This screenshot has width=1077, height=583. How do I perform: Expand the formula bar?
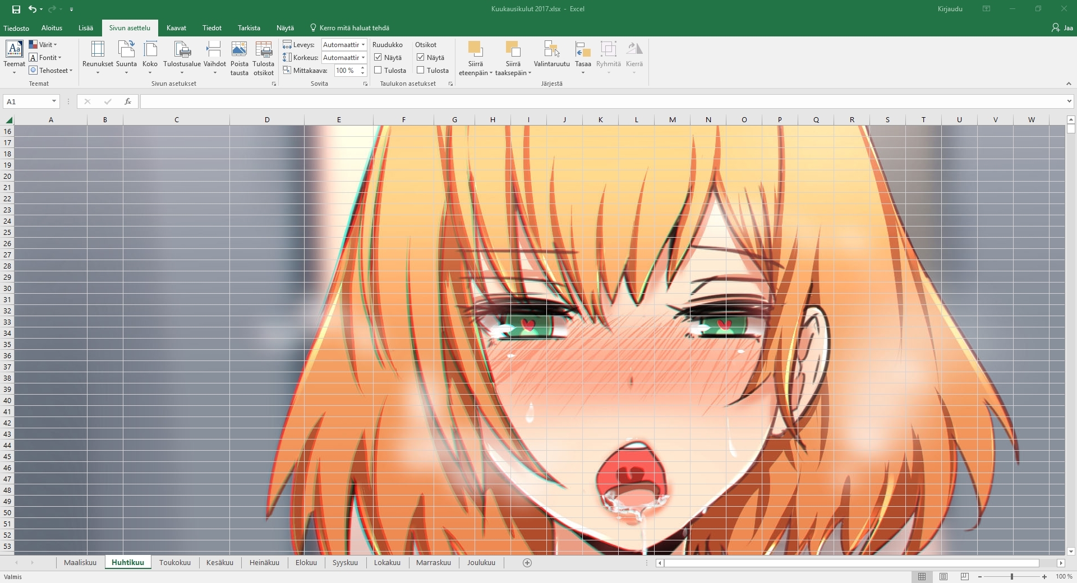coord(1069,101)
